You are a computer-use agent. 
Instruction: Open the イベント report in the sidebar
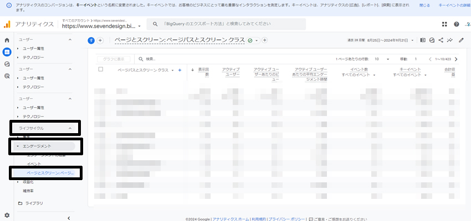tap(34, 164)
